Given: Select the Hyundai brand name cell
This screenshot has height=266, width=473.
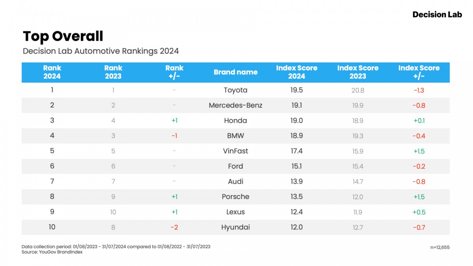Looking at the screenshot, I should point(235,227).
